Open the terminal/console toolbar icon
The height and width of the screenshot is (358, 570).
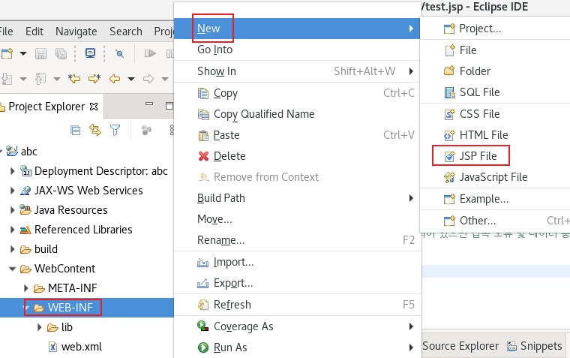click(90, 53)
